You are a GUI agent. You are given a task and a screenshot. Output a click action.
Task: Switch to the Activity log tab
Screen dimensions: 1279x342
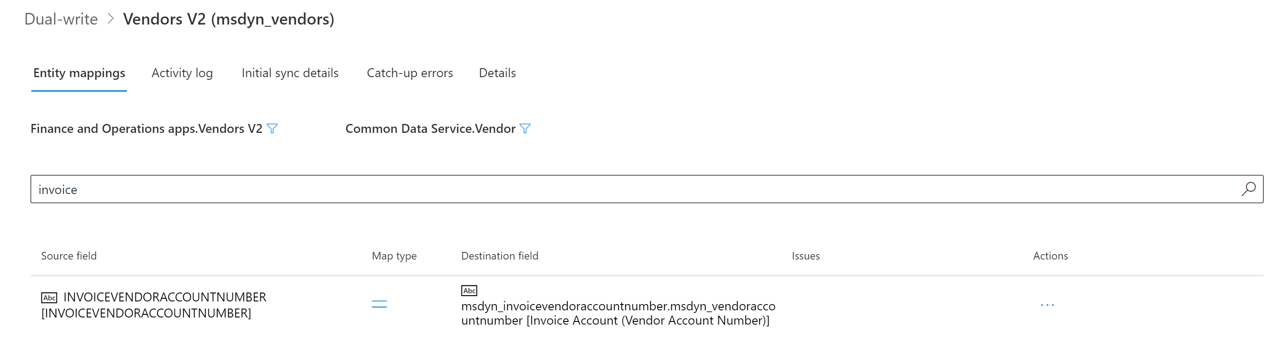coord(182,73)
